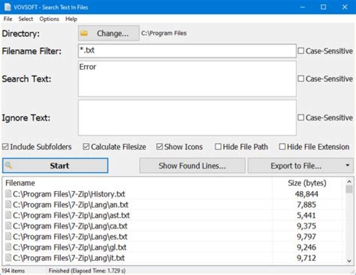Click the size value 7,885
This screenshot has height=275, width=356.
(307, 205)
